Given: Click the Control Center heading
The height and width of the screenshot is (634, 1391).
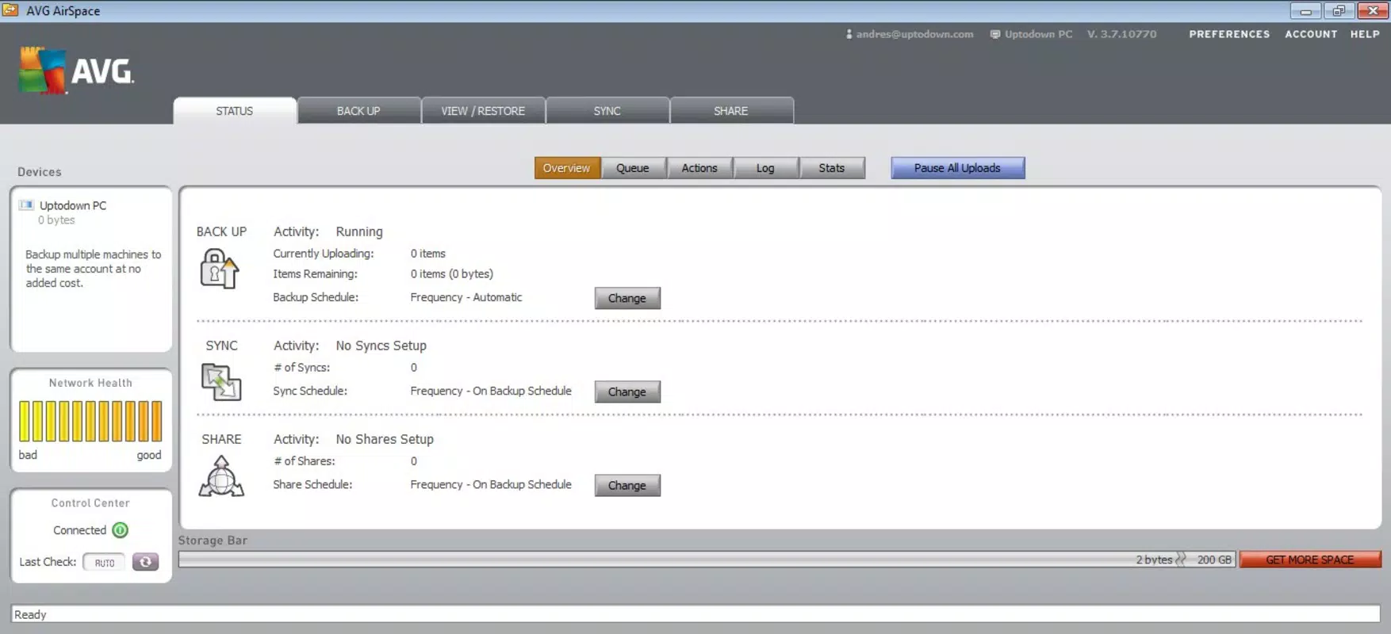Looking at the screenshot, I should [x=90, y=503].
